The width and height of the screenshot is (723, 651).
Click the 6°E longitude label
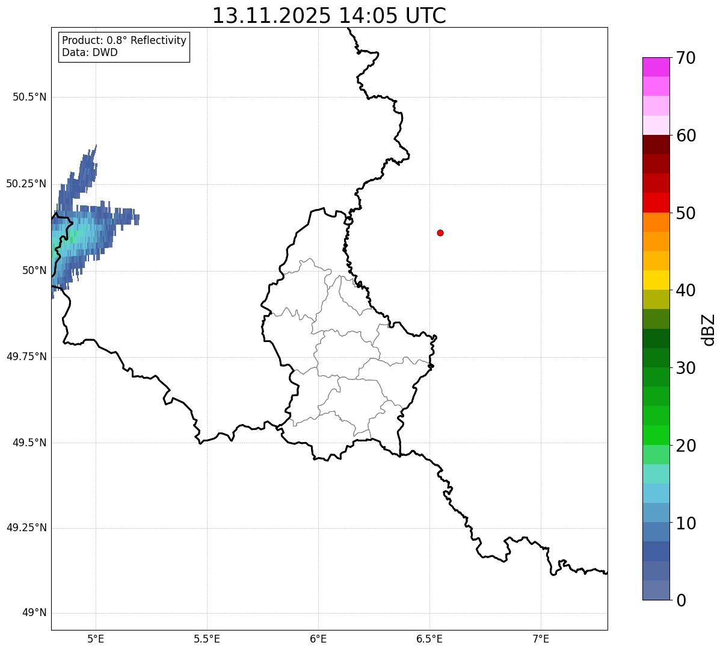click(x=318, y=638)
